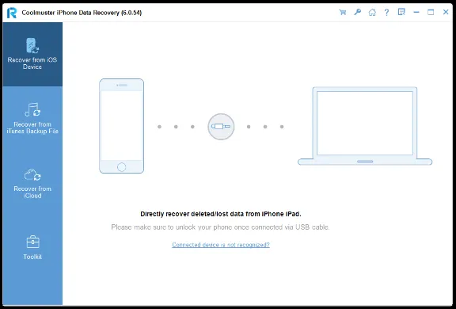
Task: Click the 'Coolmuster iPhone Data Recovery (6.0.54)' title
Action: click(82, 13)
